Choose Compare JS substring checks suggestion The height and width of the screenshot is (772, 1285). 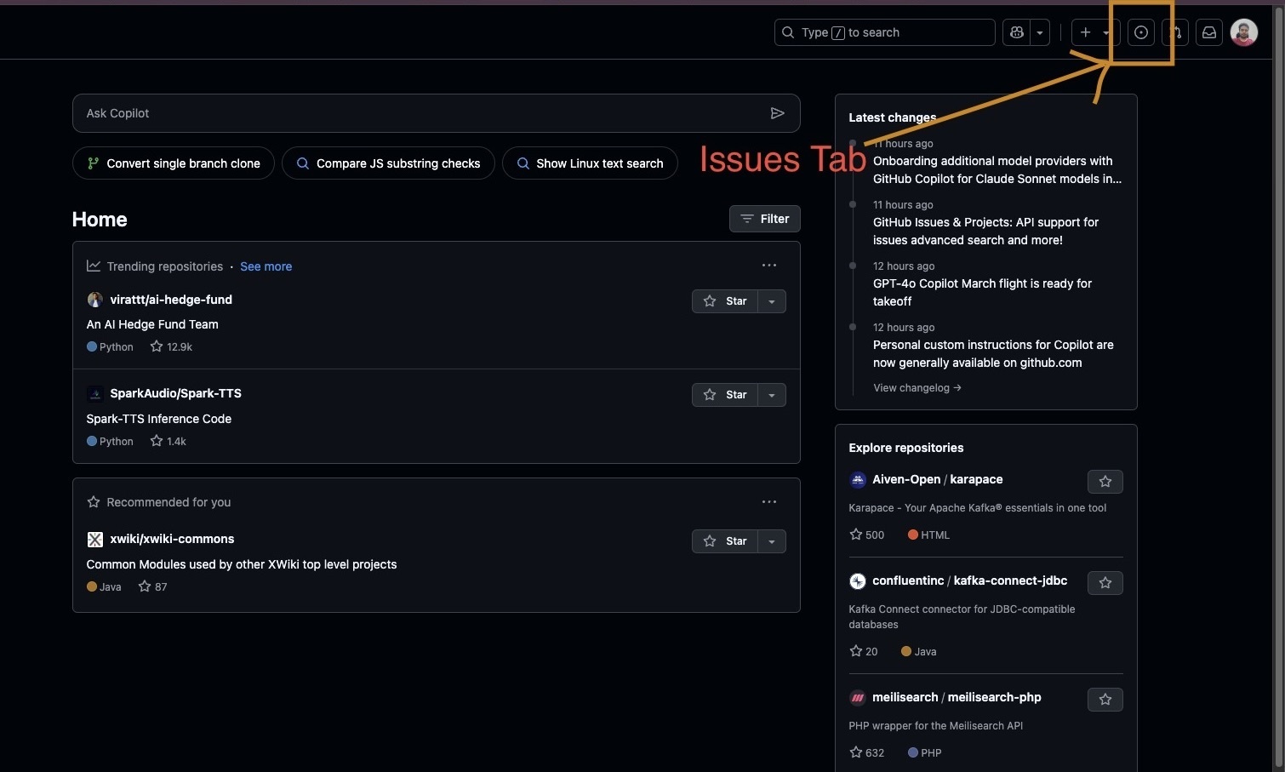pos(388,163)
